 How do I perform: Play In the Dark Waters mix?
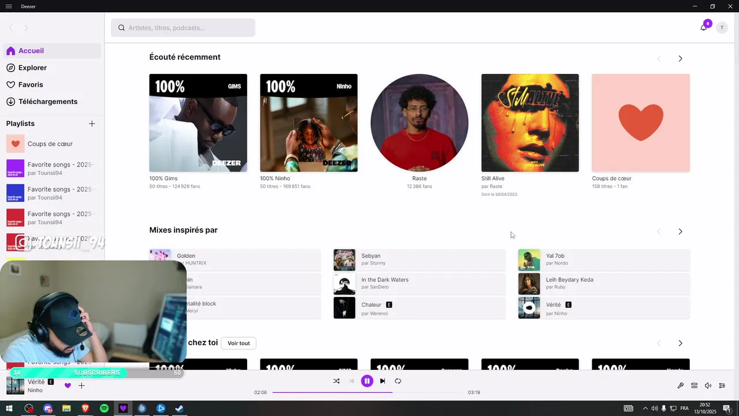coord(420,284)
